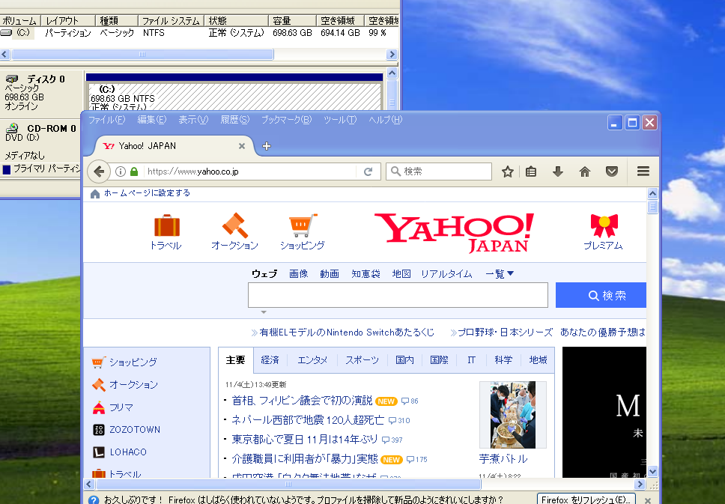Switch to the スポーツ news tab
The width and height of the screenshot is (725, 504).
pyautogui.click(x=362, y=360)
